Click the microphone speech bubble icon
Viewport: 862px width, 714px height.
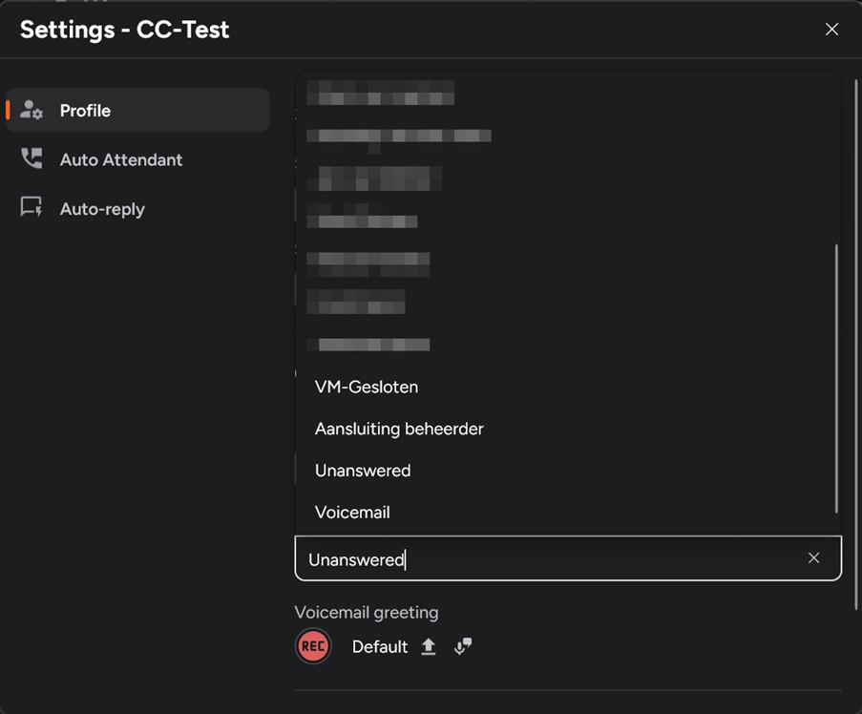[x=463, y=646]
